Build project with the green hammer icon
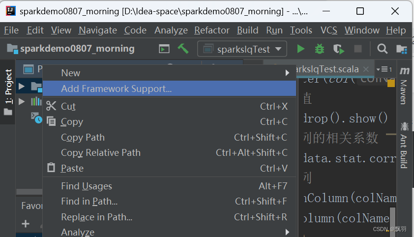Viewport: 414px width, 237px height. point(183,49)
